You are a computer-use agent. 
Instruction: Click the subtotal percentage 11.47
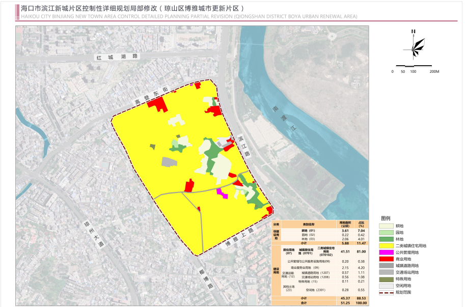[361, 243]
